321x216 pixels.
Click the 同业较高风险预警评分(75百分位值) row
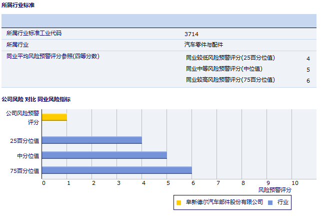click(x=230, y=80)
